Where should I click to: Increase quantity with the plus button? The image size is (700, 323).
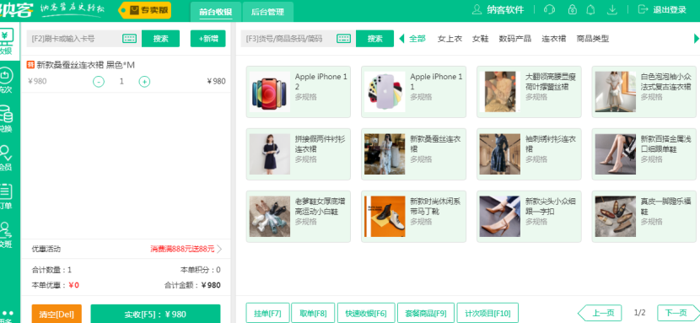click(x=144, y=81)
